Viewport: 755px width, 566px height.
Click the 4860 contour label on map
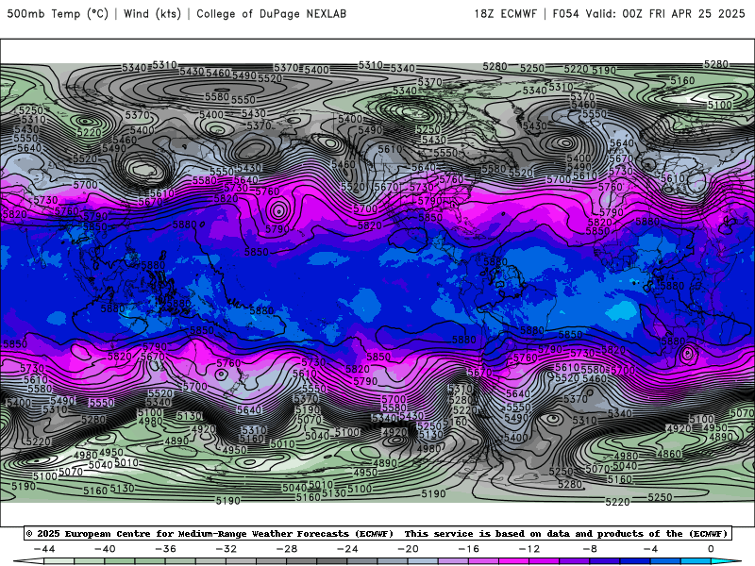coord(669,454)
